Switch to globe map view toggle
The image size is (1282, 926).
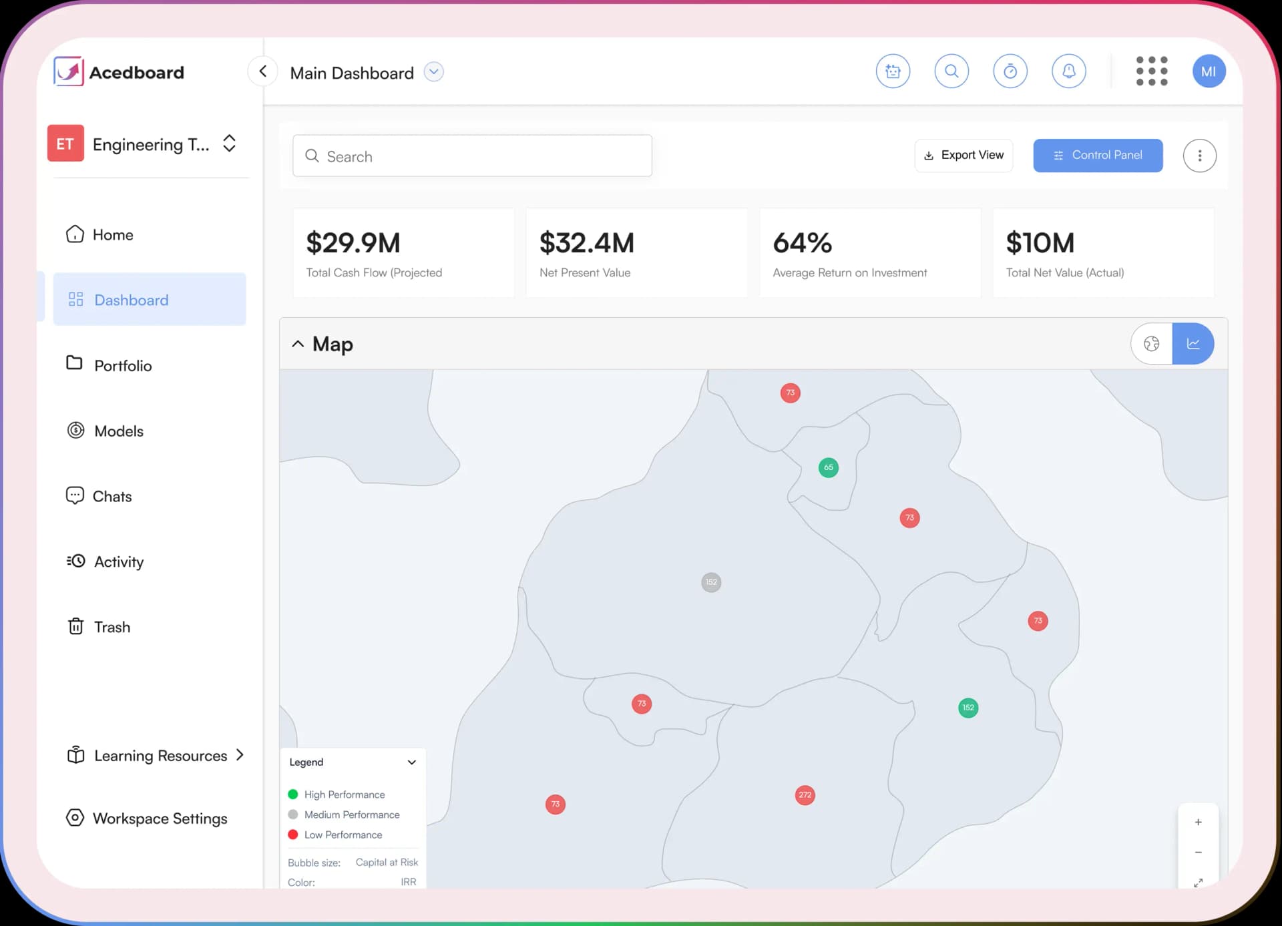click(x=1152, y=344)
